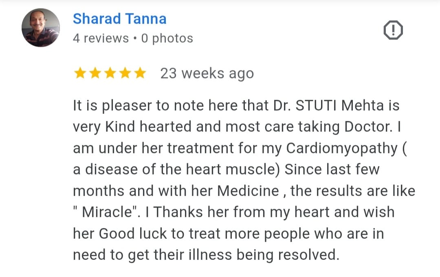Click the "0 photos" count text
Viewport: 440px width, 277px height.
(x=167, y=38)
